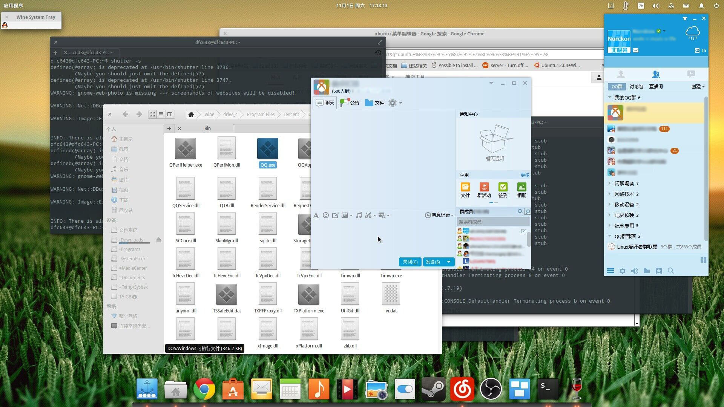
Task: Open the QQ main menu icon at the panel bottom
Action: point(610,271)
